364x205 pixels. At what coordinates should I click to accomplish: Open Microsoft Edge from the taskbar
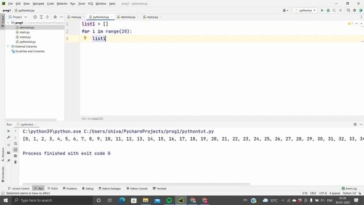tap(122, 200)
